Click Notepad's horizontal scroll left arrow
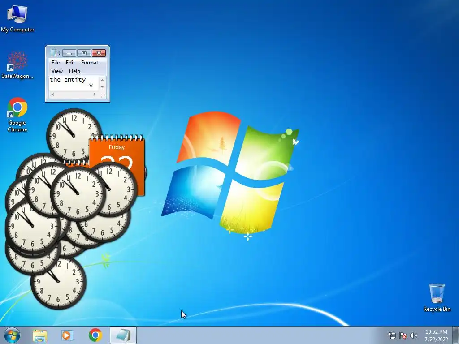 (53, 94)
